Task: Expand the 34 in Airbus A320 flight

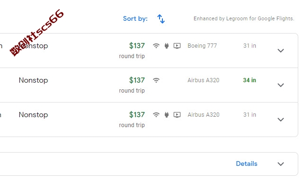Action: point(281,85)
